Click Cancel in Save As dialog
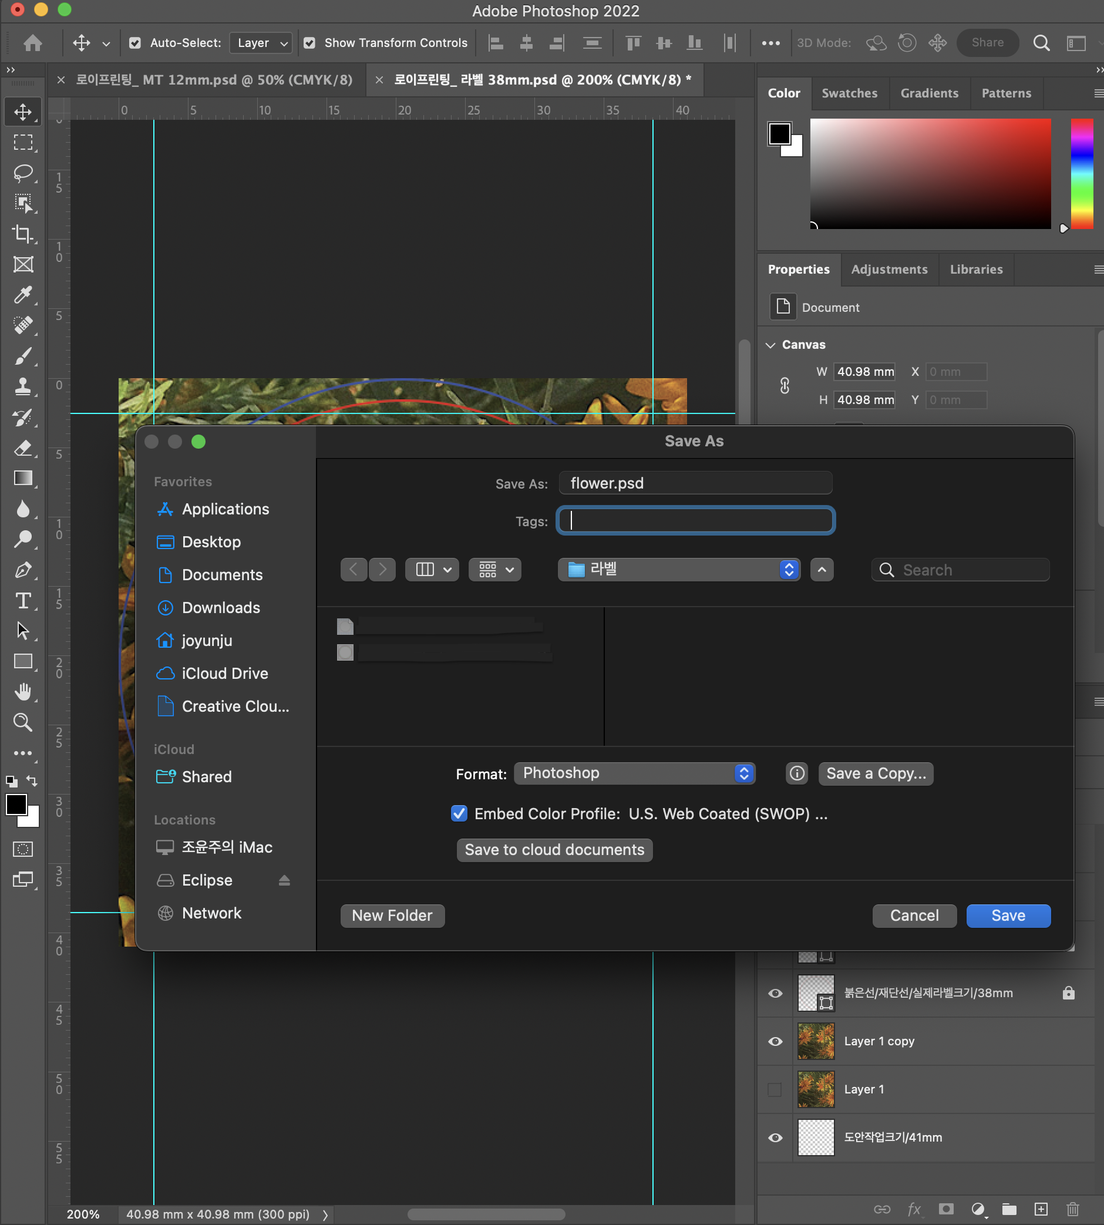 point(914,915)
